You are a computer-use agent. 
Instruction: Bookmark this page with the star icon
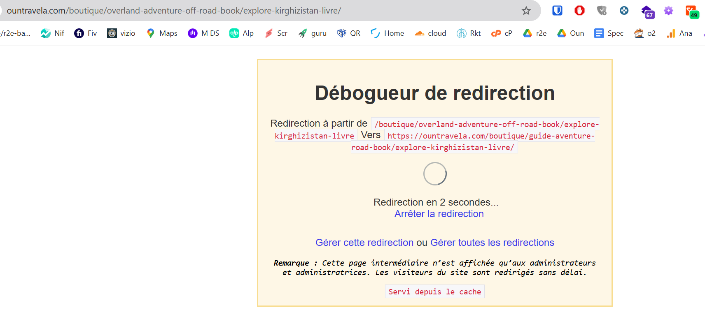(526, 11)
